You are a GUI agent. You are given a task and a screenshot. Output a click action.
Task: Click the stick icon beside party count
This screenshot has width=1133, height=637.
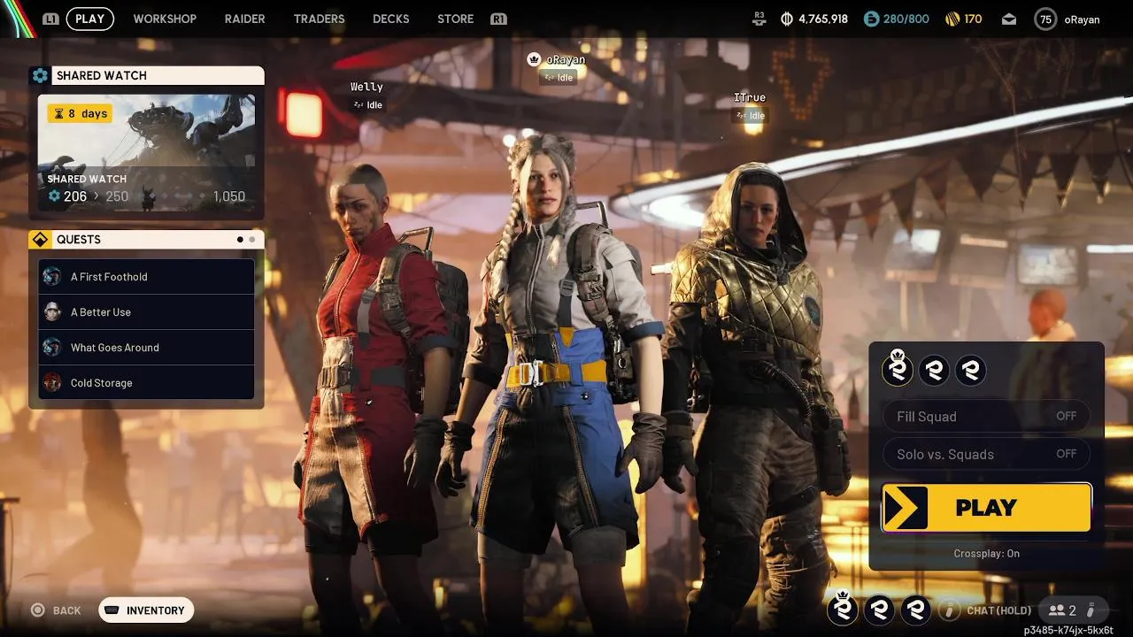point(1091,610)
